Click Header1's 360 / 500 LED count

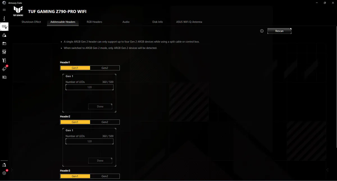[x=108, y=82]
